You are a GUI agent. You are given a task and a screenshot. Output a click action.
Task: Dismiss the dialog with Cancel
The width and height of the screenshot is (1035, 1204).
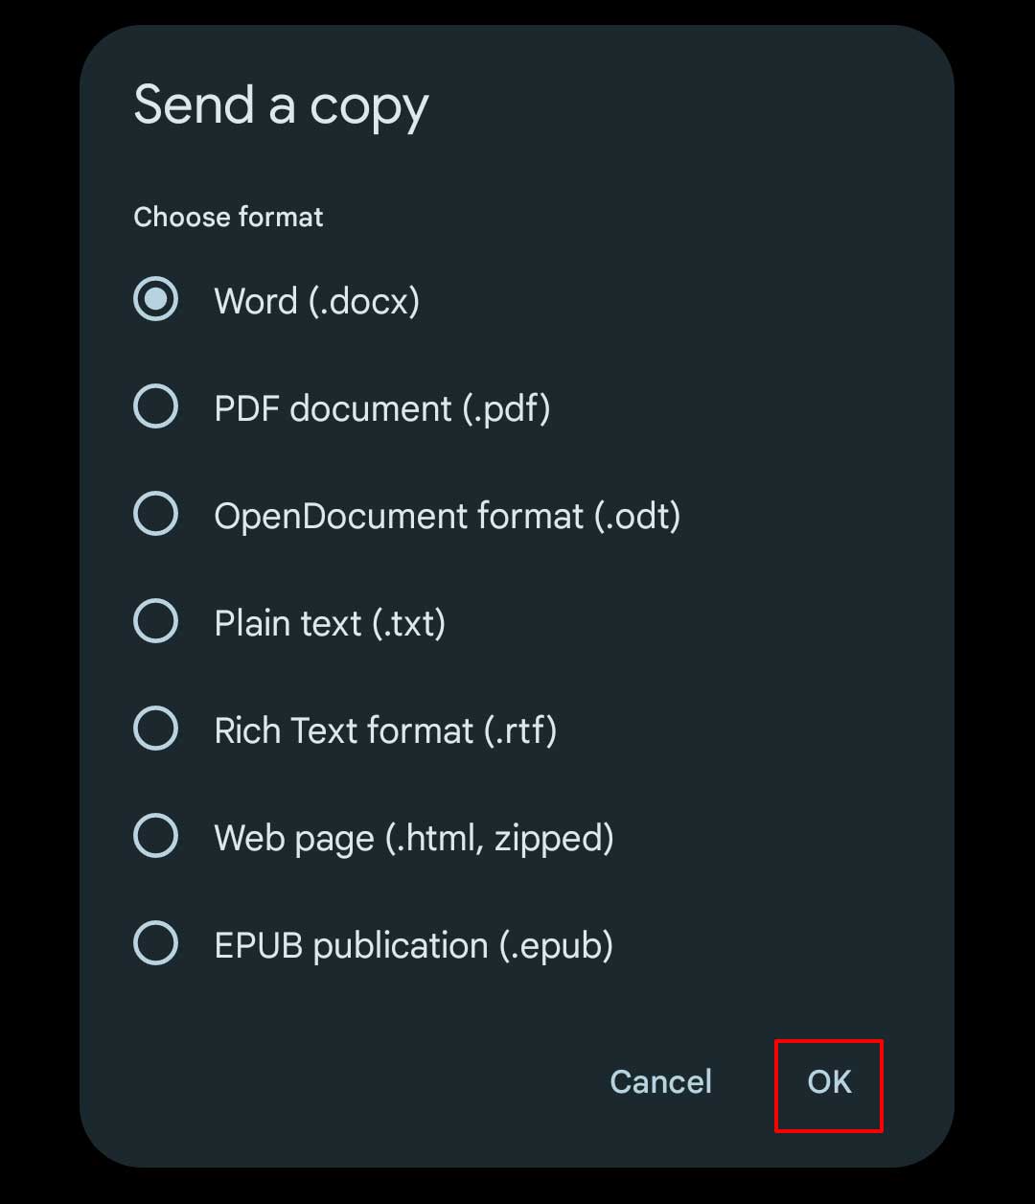660,1081
